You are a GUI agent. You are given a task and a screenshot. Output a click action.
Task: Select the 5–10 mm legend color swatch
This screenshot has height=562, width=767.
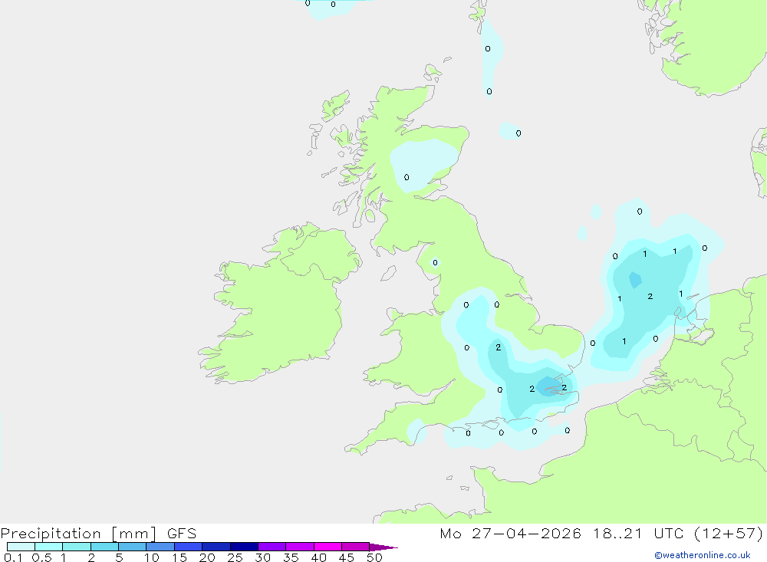pos(132,547)
